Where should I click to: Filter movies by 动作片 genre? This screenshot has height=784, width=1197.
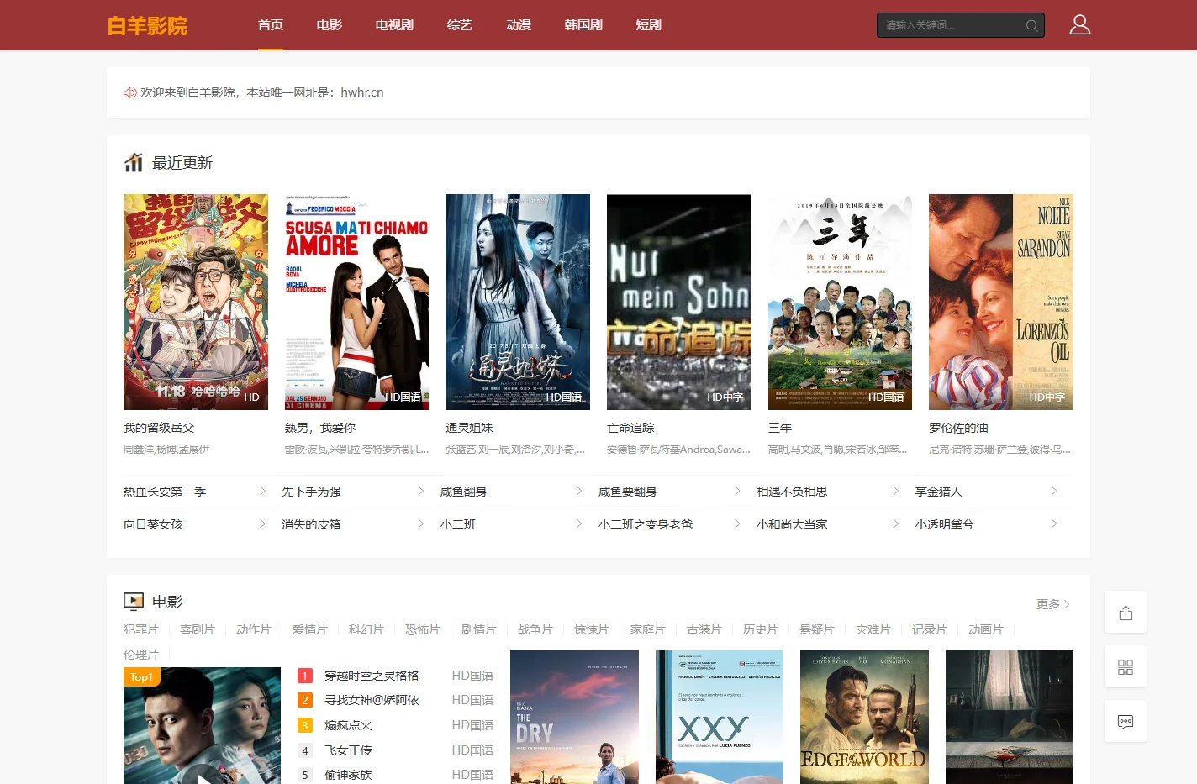point(254,629)
